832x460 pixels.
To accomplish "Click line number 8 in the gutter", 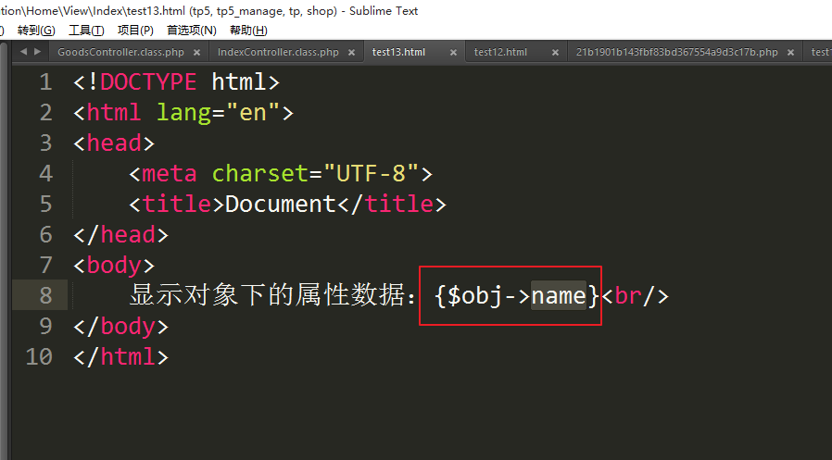I will 45,295.
